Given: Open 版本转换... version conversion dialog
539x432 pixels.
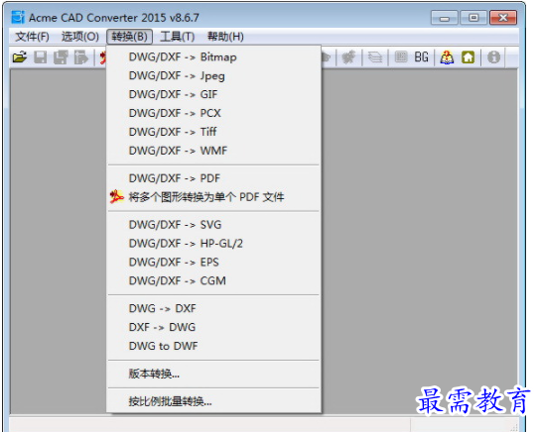Looking at the screenshot, I should [x=213, y=374].
